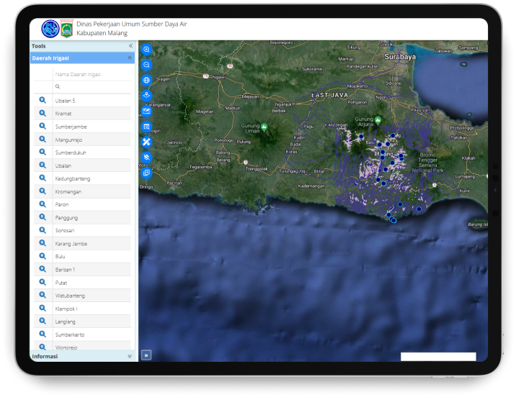Collapse the Daerah Irigasi section

coord(130,58)
